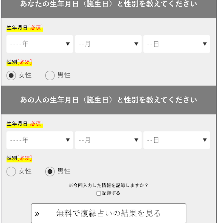Choose 男性 for the other person's gender
Viewport: 221px width, 223px height.
(x=50, y=171)
